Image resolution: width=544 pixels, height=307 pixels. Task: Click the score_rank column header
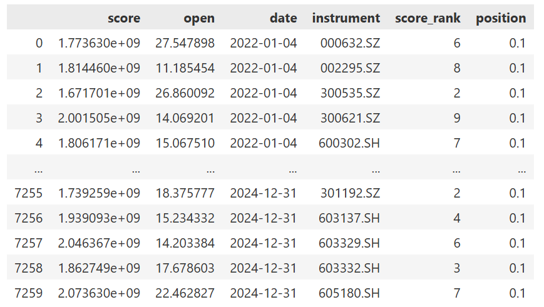428,18
